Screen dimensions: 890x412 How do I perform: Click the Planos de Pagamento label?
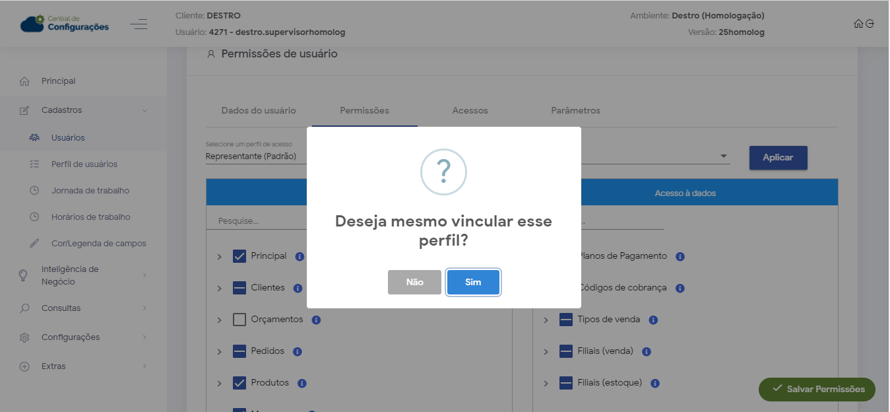point(622,256)
